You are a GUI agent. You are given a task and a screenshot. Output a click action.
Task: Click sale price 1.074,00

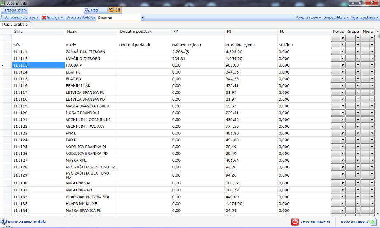tap(251, 204)
